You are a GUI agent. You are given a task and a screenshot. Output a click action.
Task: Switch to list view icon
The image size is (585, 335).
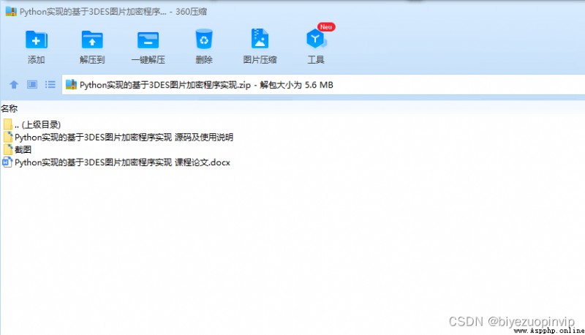tap(50, 85)
